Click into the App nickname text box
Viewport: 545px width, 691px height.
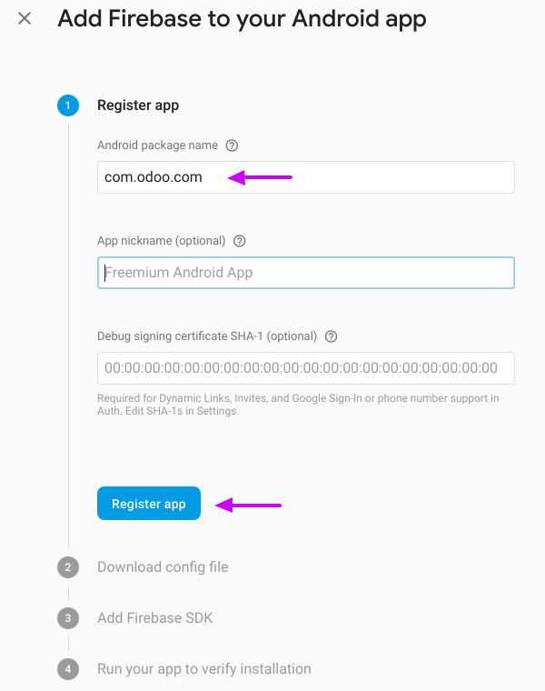pyautogui.click(x=305, y=273)
